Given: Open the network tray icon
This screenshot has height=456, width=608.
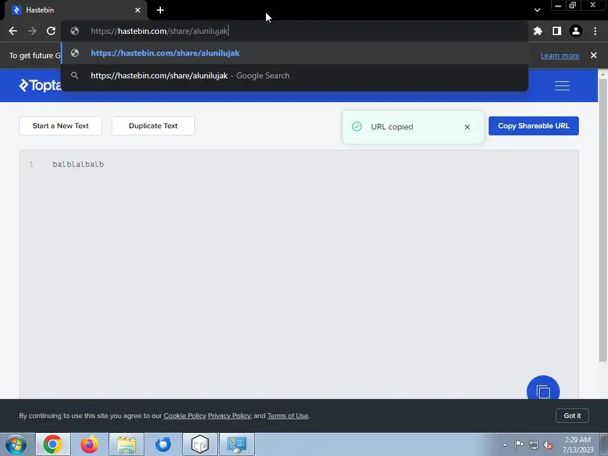Looking at the screenshot, I should [x=534, y=445].
